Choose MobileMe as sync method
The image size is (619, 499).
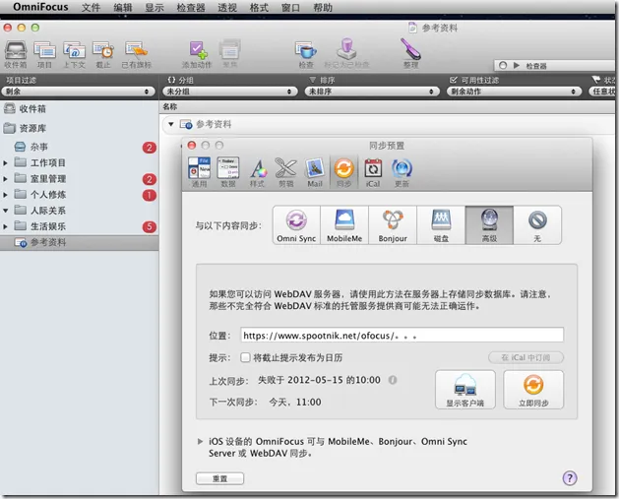pyautogui.click(x=344, y=225)
